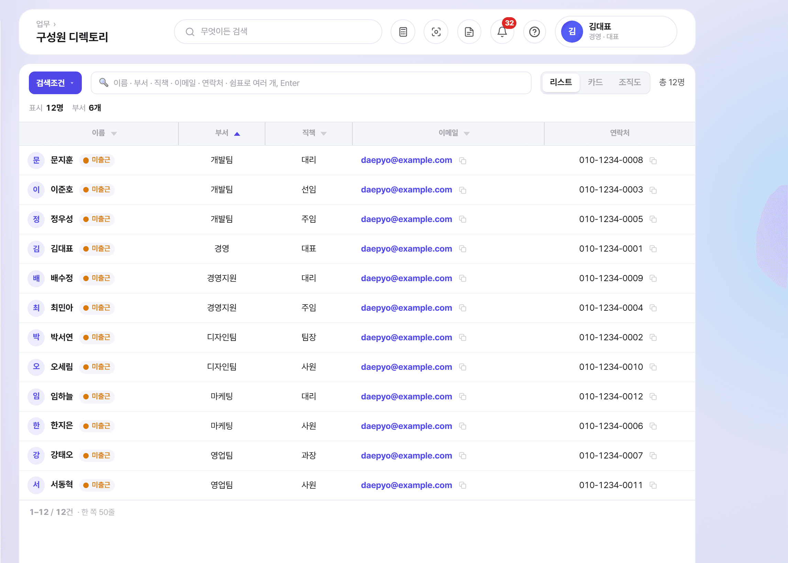This screenshot has height=563, width=788.
Task: Copy email in 이준호 row
Action: pos(462,190)
